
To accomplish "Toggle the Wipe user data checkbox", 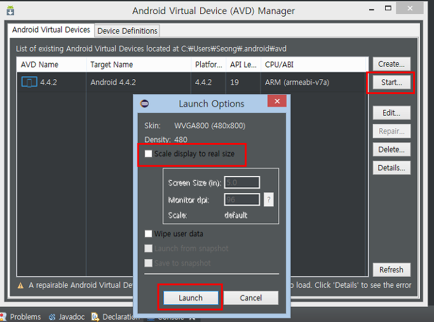I will pyautogui.click(x=148, y=234).
